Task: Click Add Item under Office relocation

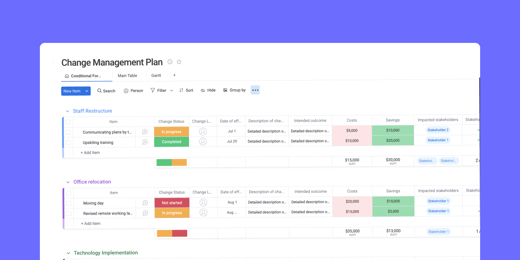Action: point(91,223)
